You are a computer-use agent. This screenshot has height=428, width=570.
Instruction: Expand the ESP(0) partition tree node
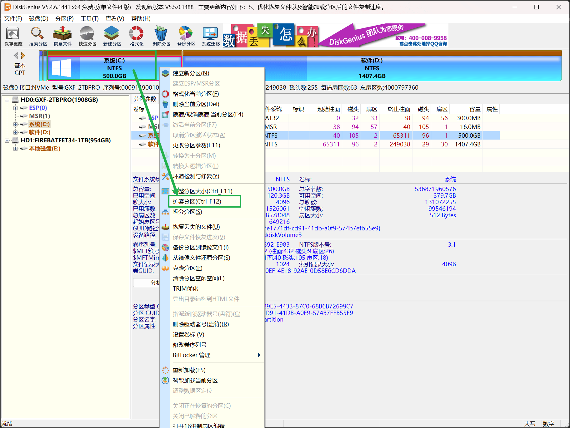point(15,108)
